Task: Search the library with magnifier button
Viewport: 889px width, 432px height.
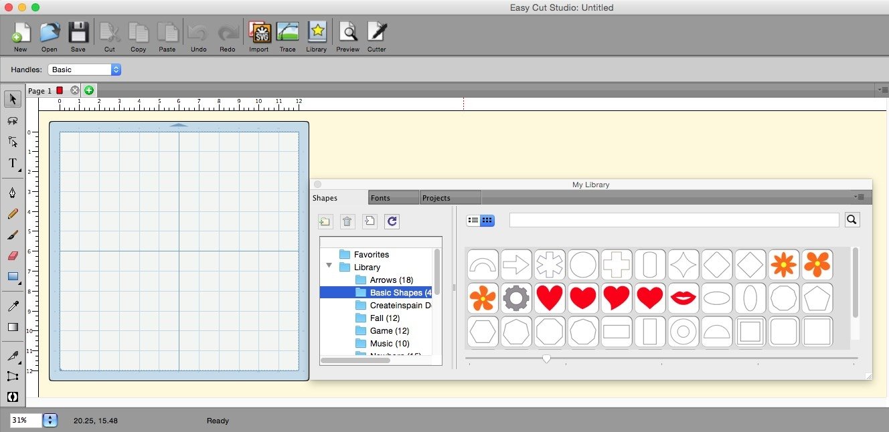Action: (x=852, y=219)
